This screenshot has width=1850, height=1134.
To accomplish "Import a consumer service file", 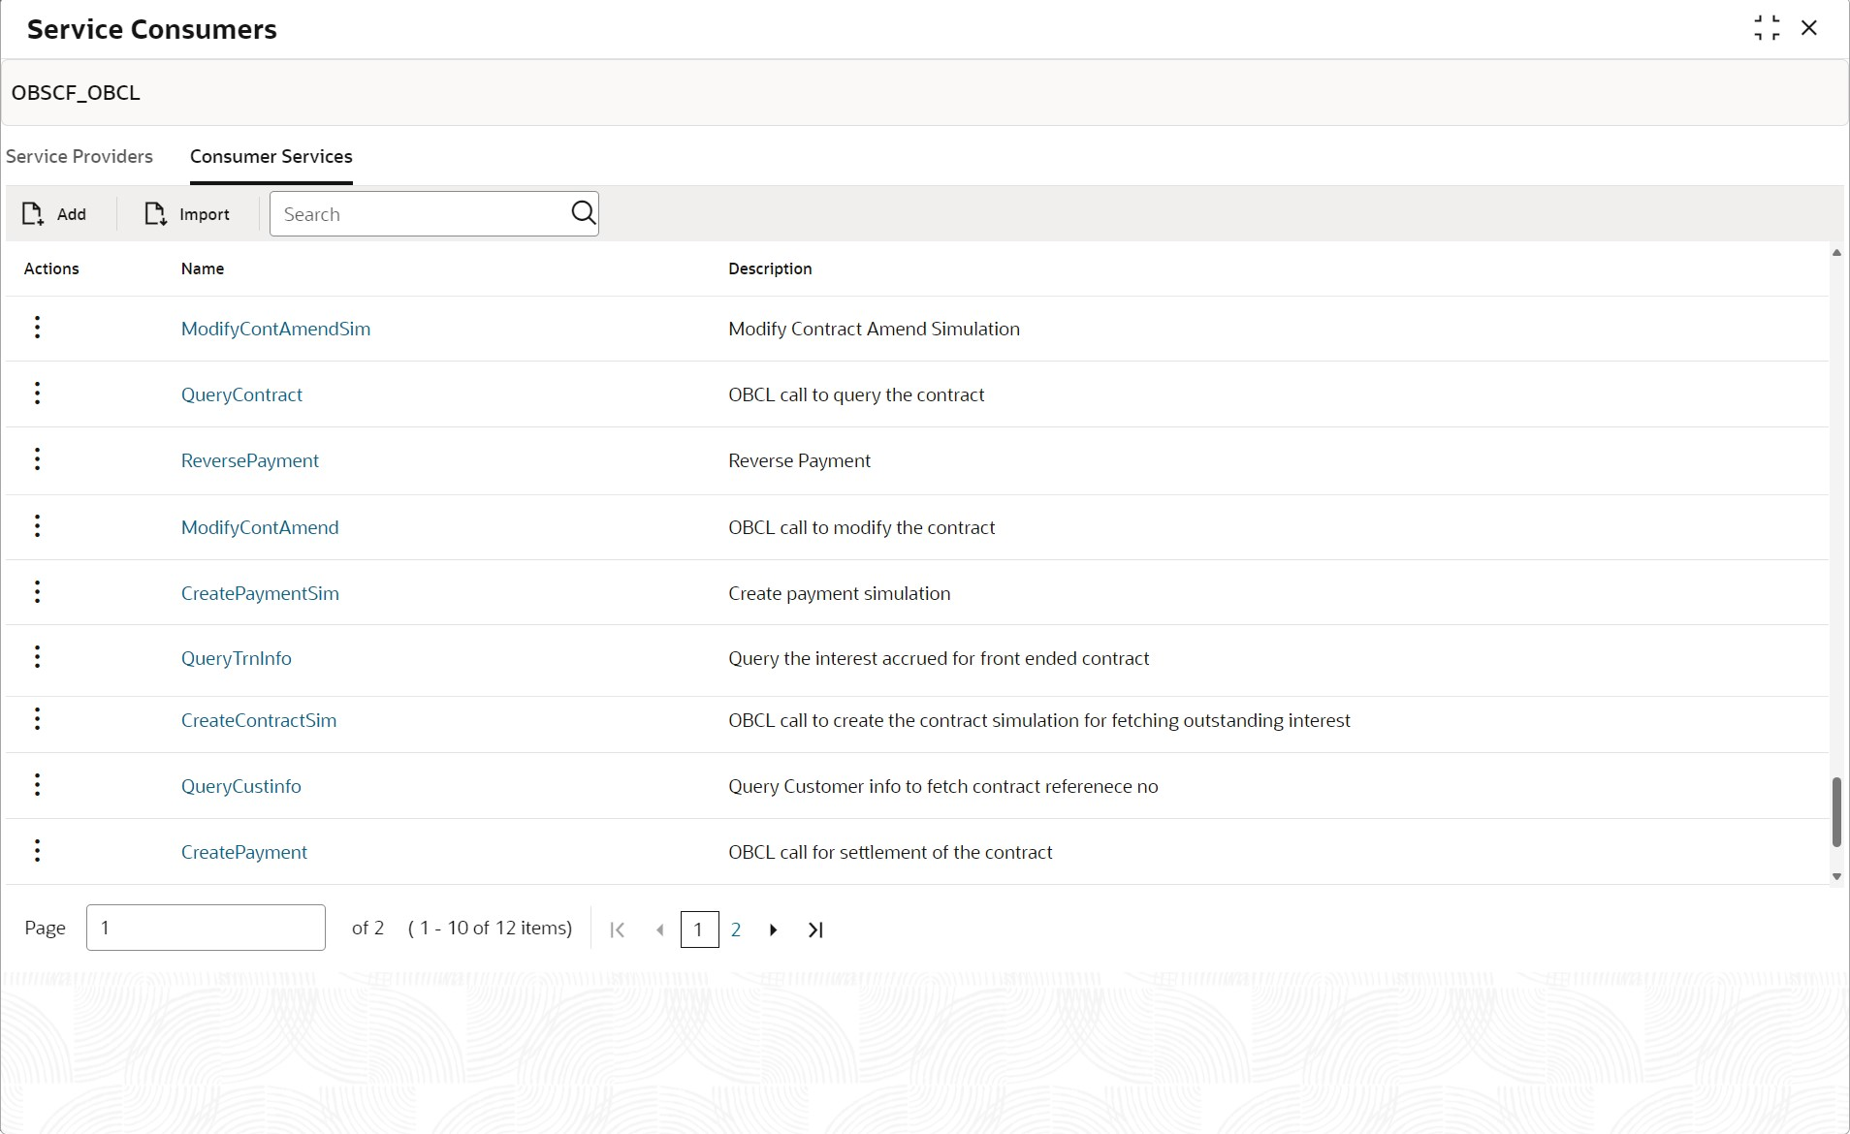I will click(187, 214).
